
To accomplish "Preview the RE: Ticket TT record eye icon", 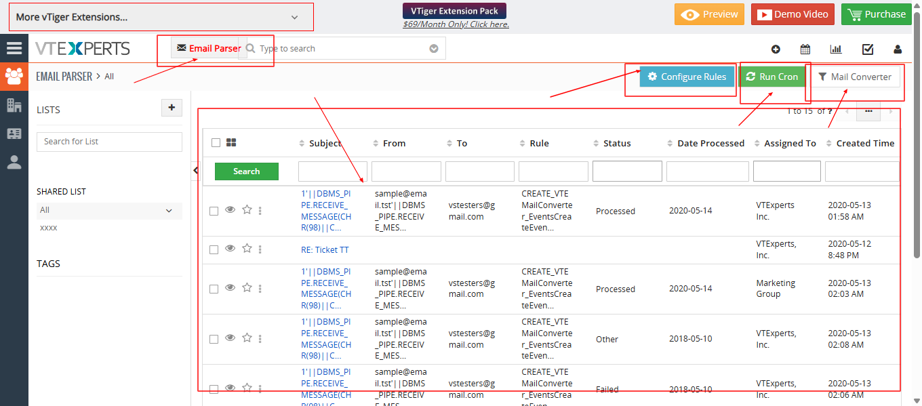I will click(x=230, y=249).
